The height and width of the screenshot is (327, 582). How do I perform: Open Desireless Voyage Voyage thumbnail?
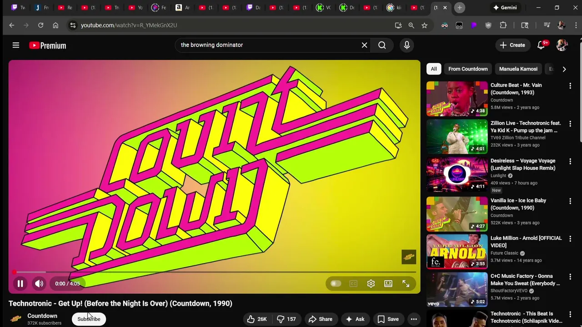tap(457, 174)
